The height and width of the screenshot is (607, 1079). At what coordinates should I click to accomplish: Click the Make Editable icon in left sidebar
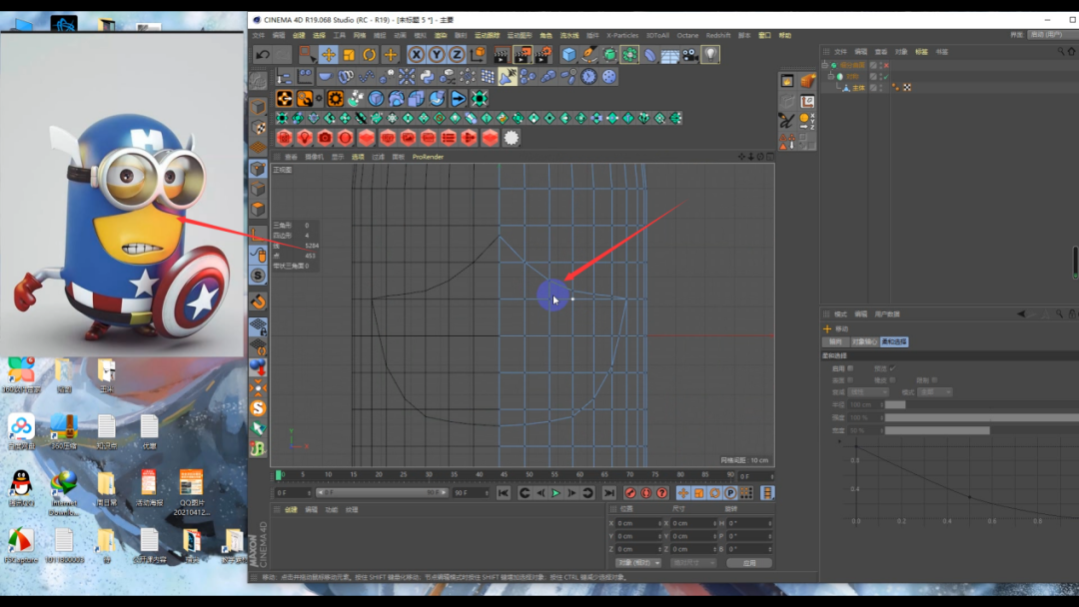tap(258, 81)
